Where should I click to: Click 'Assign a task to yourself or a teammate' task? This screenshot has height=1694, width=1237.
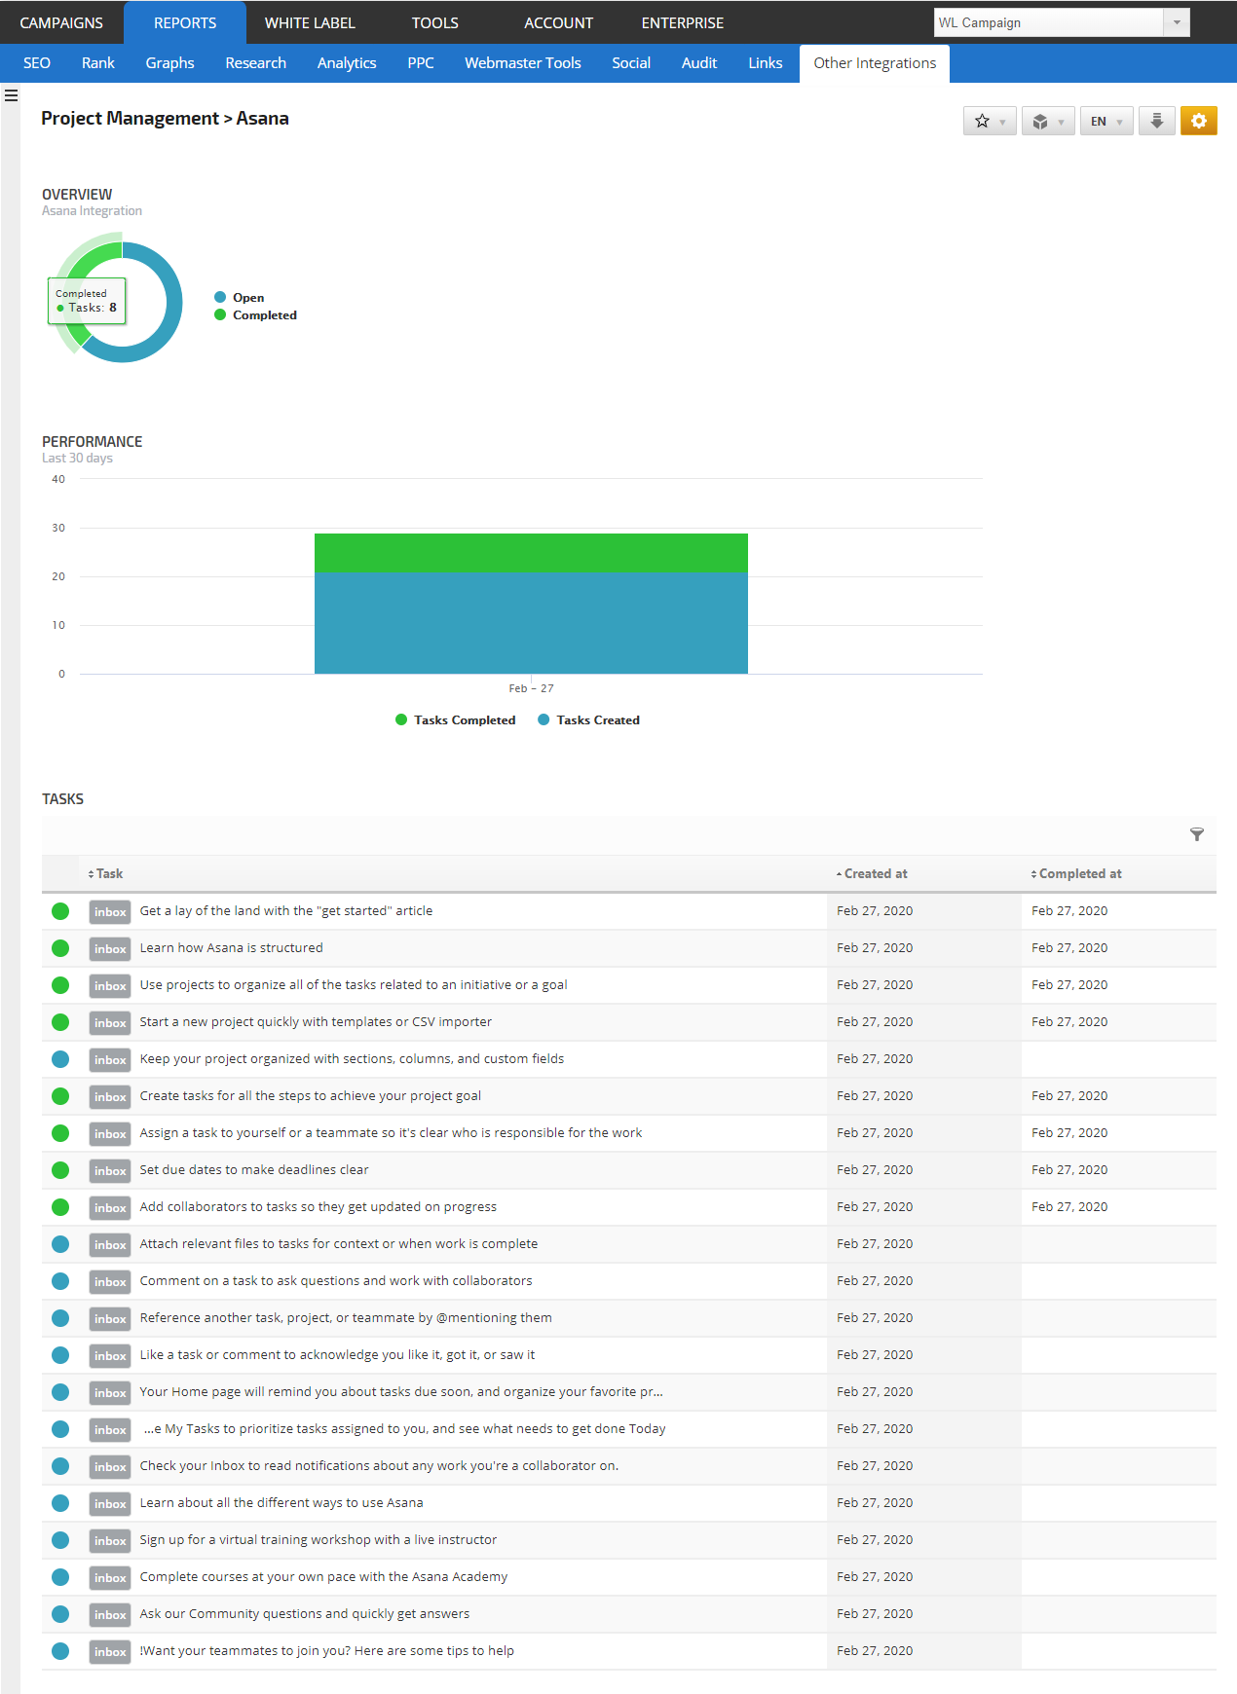(x=391, y=1133)
